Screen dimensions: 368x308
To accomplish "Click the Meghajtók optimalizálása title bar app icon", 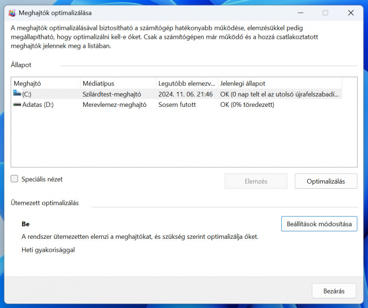I will (12, 13).
